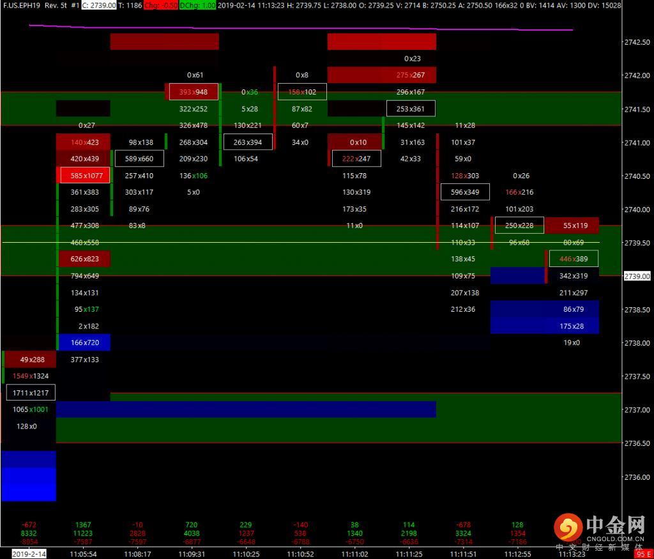Select the boxed 158x102 cell
This screenshot has width=654, height=559.
pos(302,92)
